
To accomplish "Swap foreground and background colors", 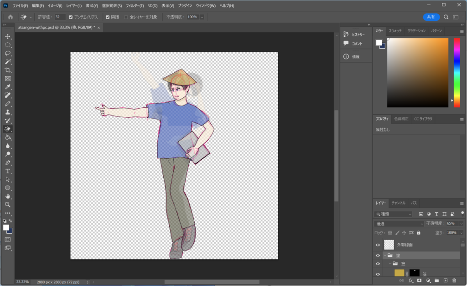I will (10, 221).
